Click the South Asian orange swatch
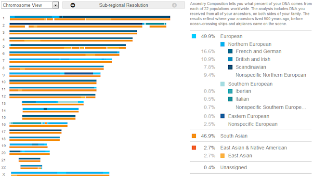Viewport: 313px width, 176px height. coord(194,136)
